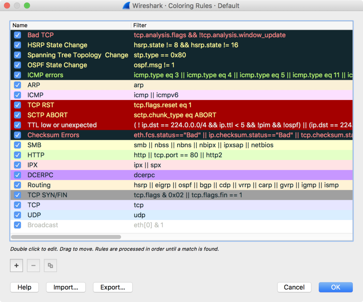Uncheck the Broadcast rule checkbox
Screen dimensions: 363x302
[x=17, y=225]
